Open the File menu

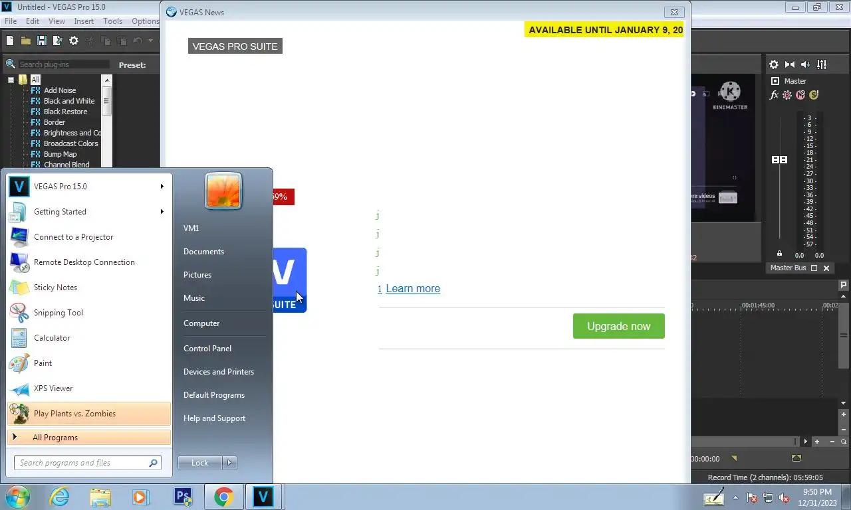pos(11,21)
